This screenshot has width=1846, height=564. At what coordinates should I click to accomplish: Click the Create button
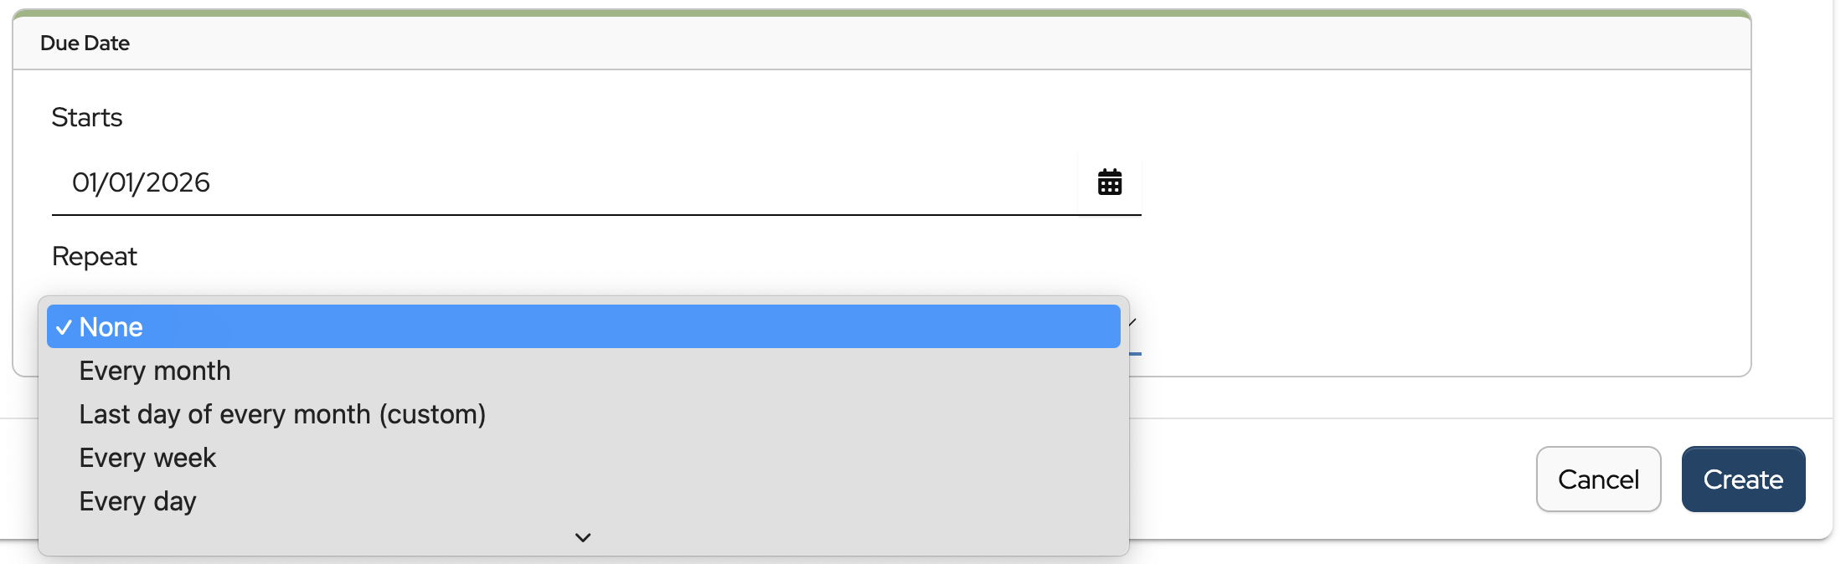click(x=1742, y=479)
